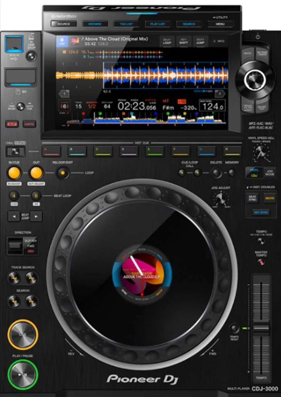This screenshot has height=397, width=281.
Task: Tap the 124.0 BPM display box
Action: click(x=212, y=105)
